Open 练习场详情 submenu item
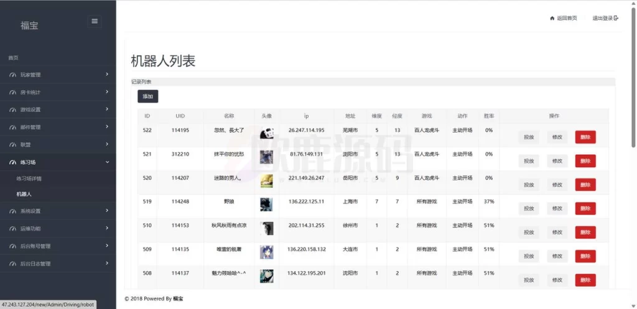The image size is (637, 309). (x=29, y=178)
